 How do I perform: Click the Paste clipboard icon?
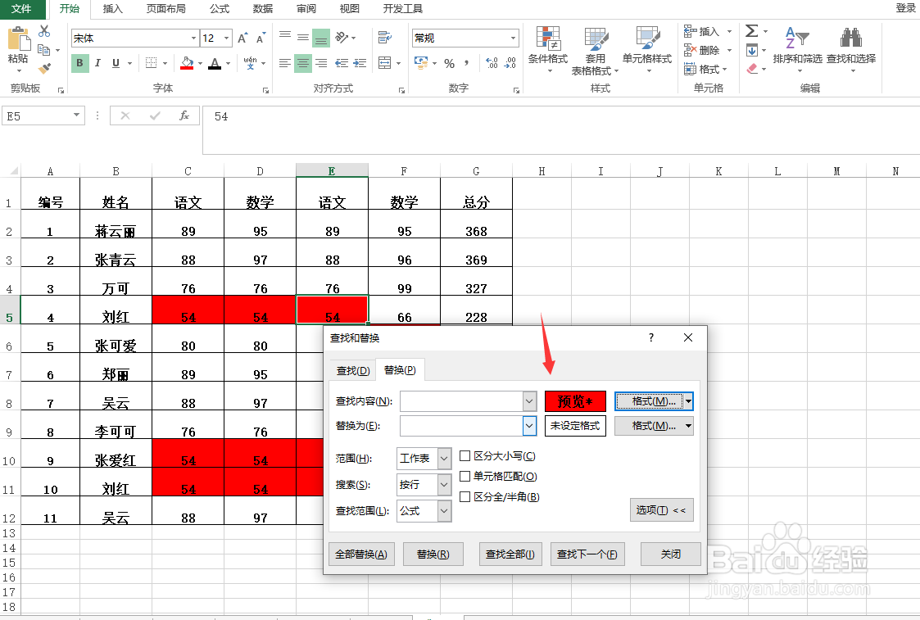tap(18, 38)
